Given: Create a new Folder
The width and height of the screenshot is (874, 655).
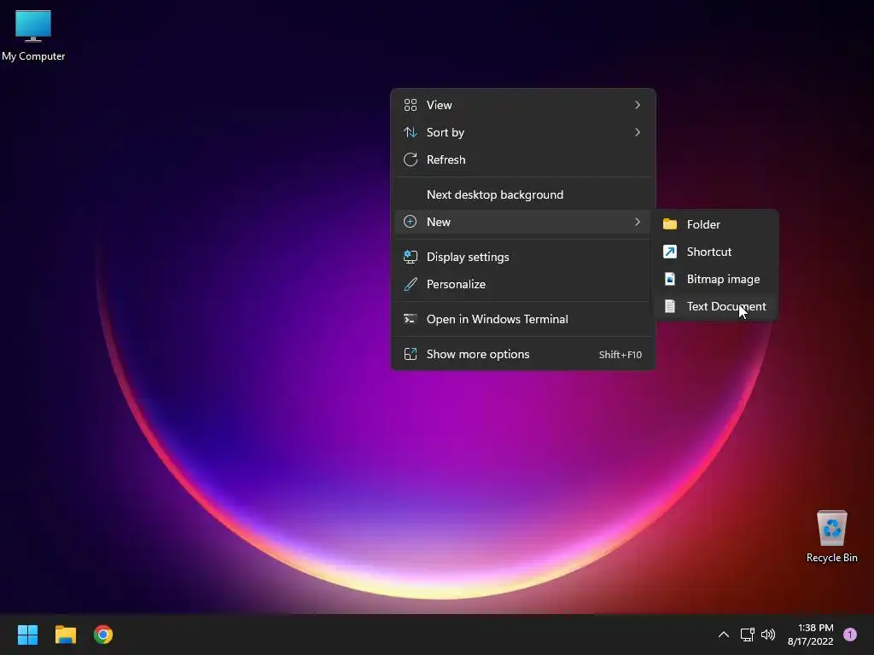Looking at the screenshot, I should click(x=716, y=224).
